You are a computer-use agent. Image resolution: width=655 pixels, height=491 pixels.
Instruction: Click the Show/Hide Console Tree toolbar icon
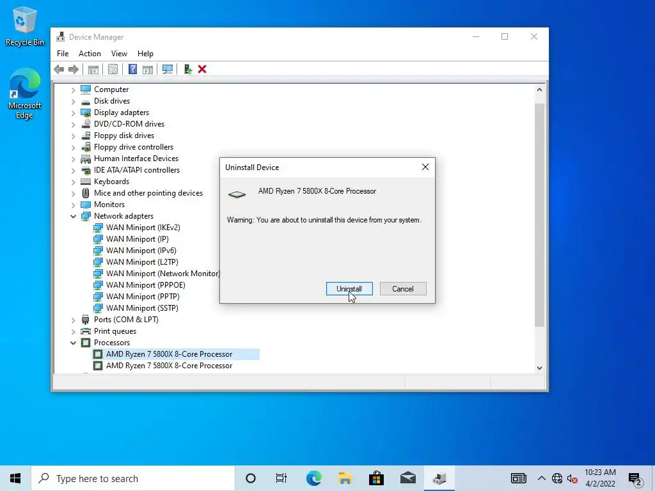tap(93, 69)
